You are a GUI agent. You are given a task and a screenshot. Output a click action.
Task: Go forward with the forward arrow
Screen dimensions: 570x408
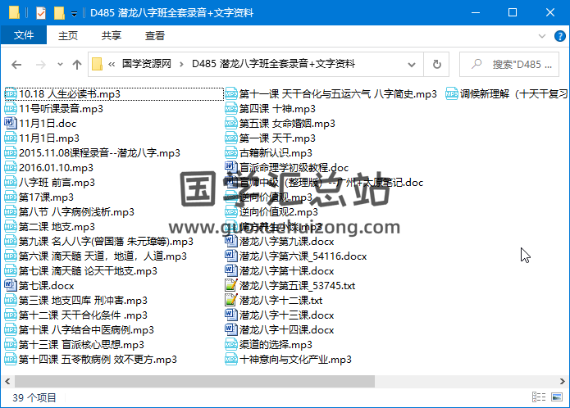coord(41,65)
